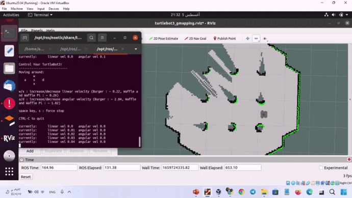Launch the text editor from the dock

point(9,51)
